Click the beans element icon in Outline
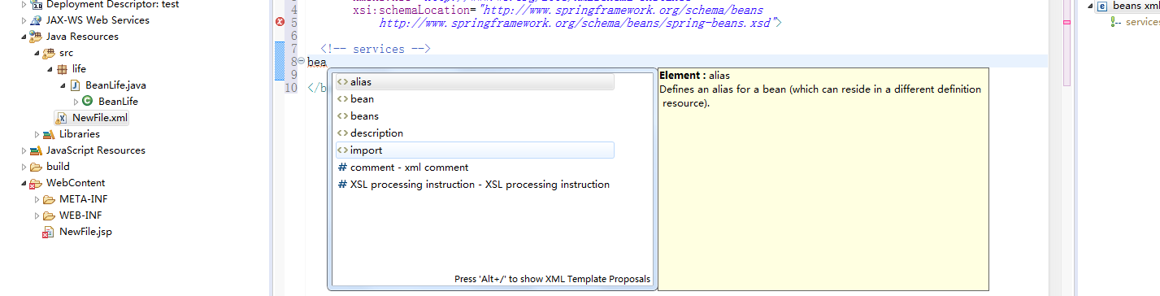Image resolution: width=1160 pixels, height=296 pixels. click(1101, 6)
